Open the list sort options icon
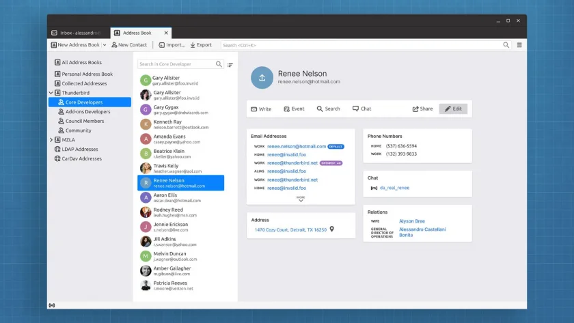The width and height of the screenshot is (574, 323). tap(230, 65)
